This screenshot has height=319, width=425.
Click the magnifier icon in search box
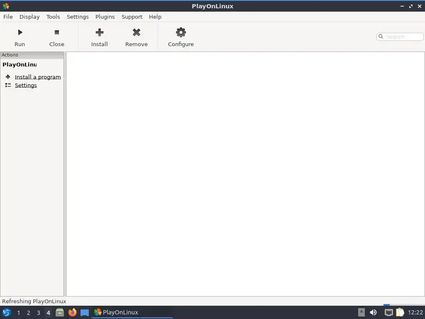point(381,37)
